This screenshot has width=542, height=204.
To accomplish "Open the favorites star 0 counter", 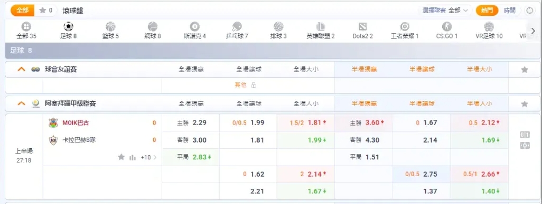I will 45,11.
